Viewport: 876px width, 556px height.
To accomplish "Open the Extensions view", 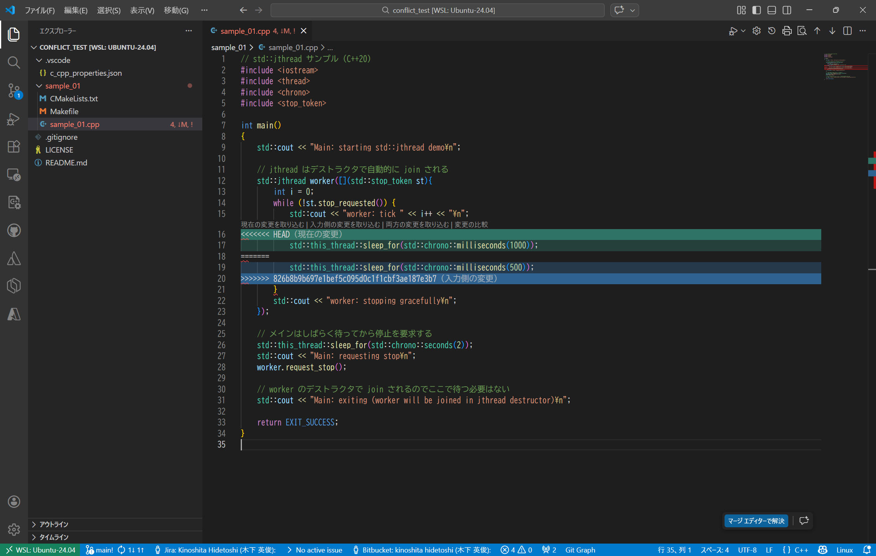I will tap(14, 146).
